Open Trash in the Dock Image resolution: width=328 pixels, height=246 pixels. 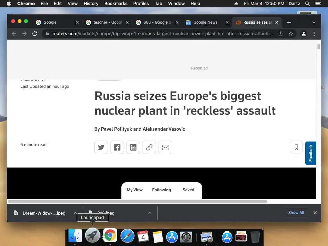point(255,237)
